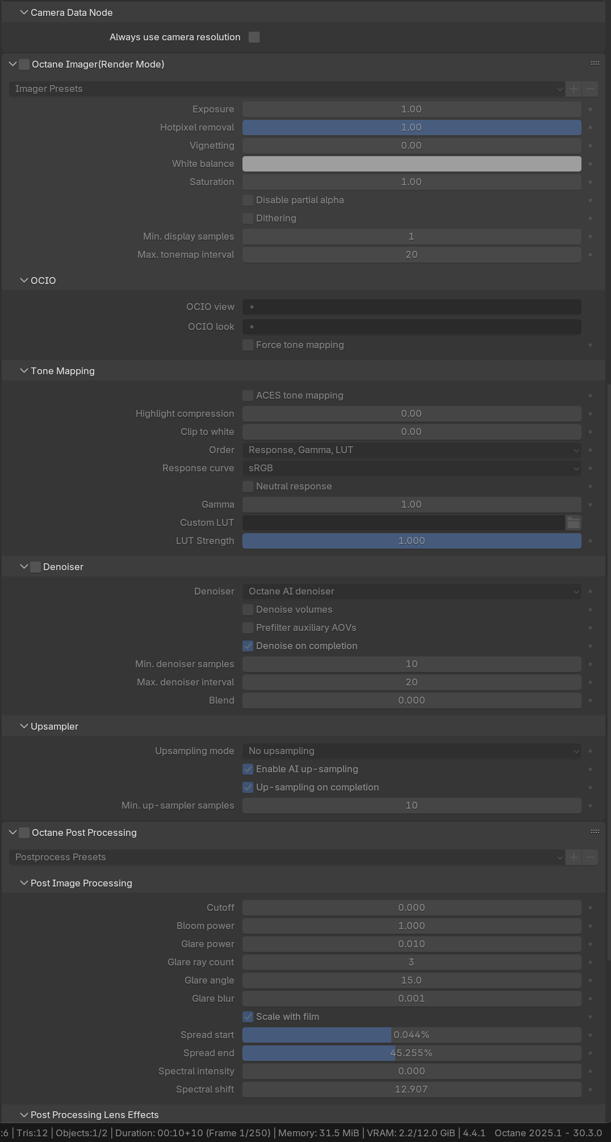Open the Upsampling mode dropdown
611x1142 pixels.
[x=412, y=751]
